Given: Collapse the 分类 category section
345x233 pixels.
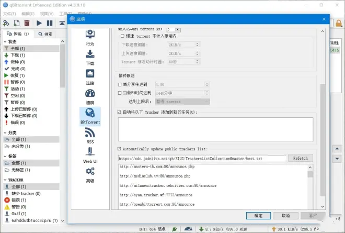Looking at the screenshot, I should coord(5,133).
